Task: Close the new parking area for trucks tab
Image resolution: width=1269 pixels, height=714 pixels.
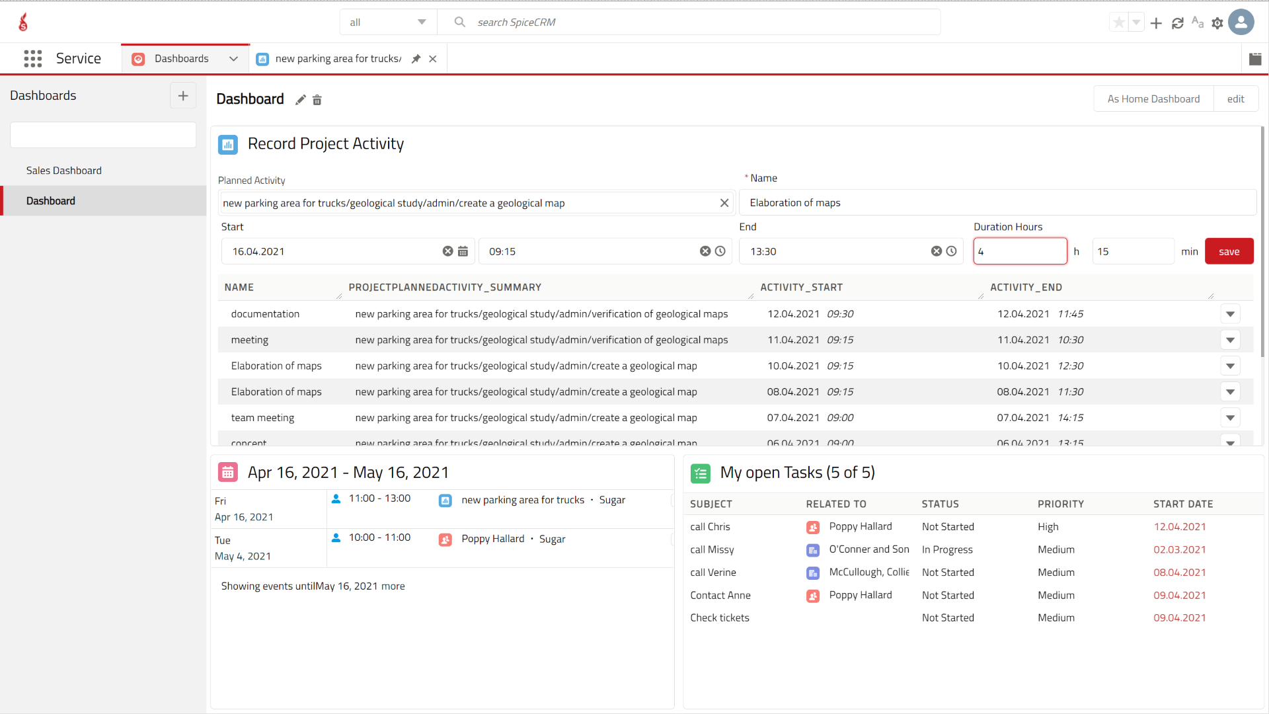Action: pyautogui.click(x=433, y=59)
